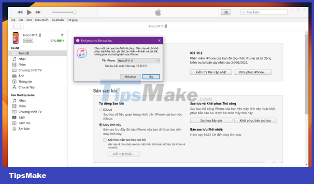The width and height of the screenshot is (314, 184).
Task: Click Hủy button in dialog
Action: coord(151,77)
